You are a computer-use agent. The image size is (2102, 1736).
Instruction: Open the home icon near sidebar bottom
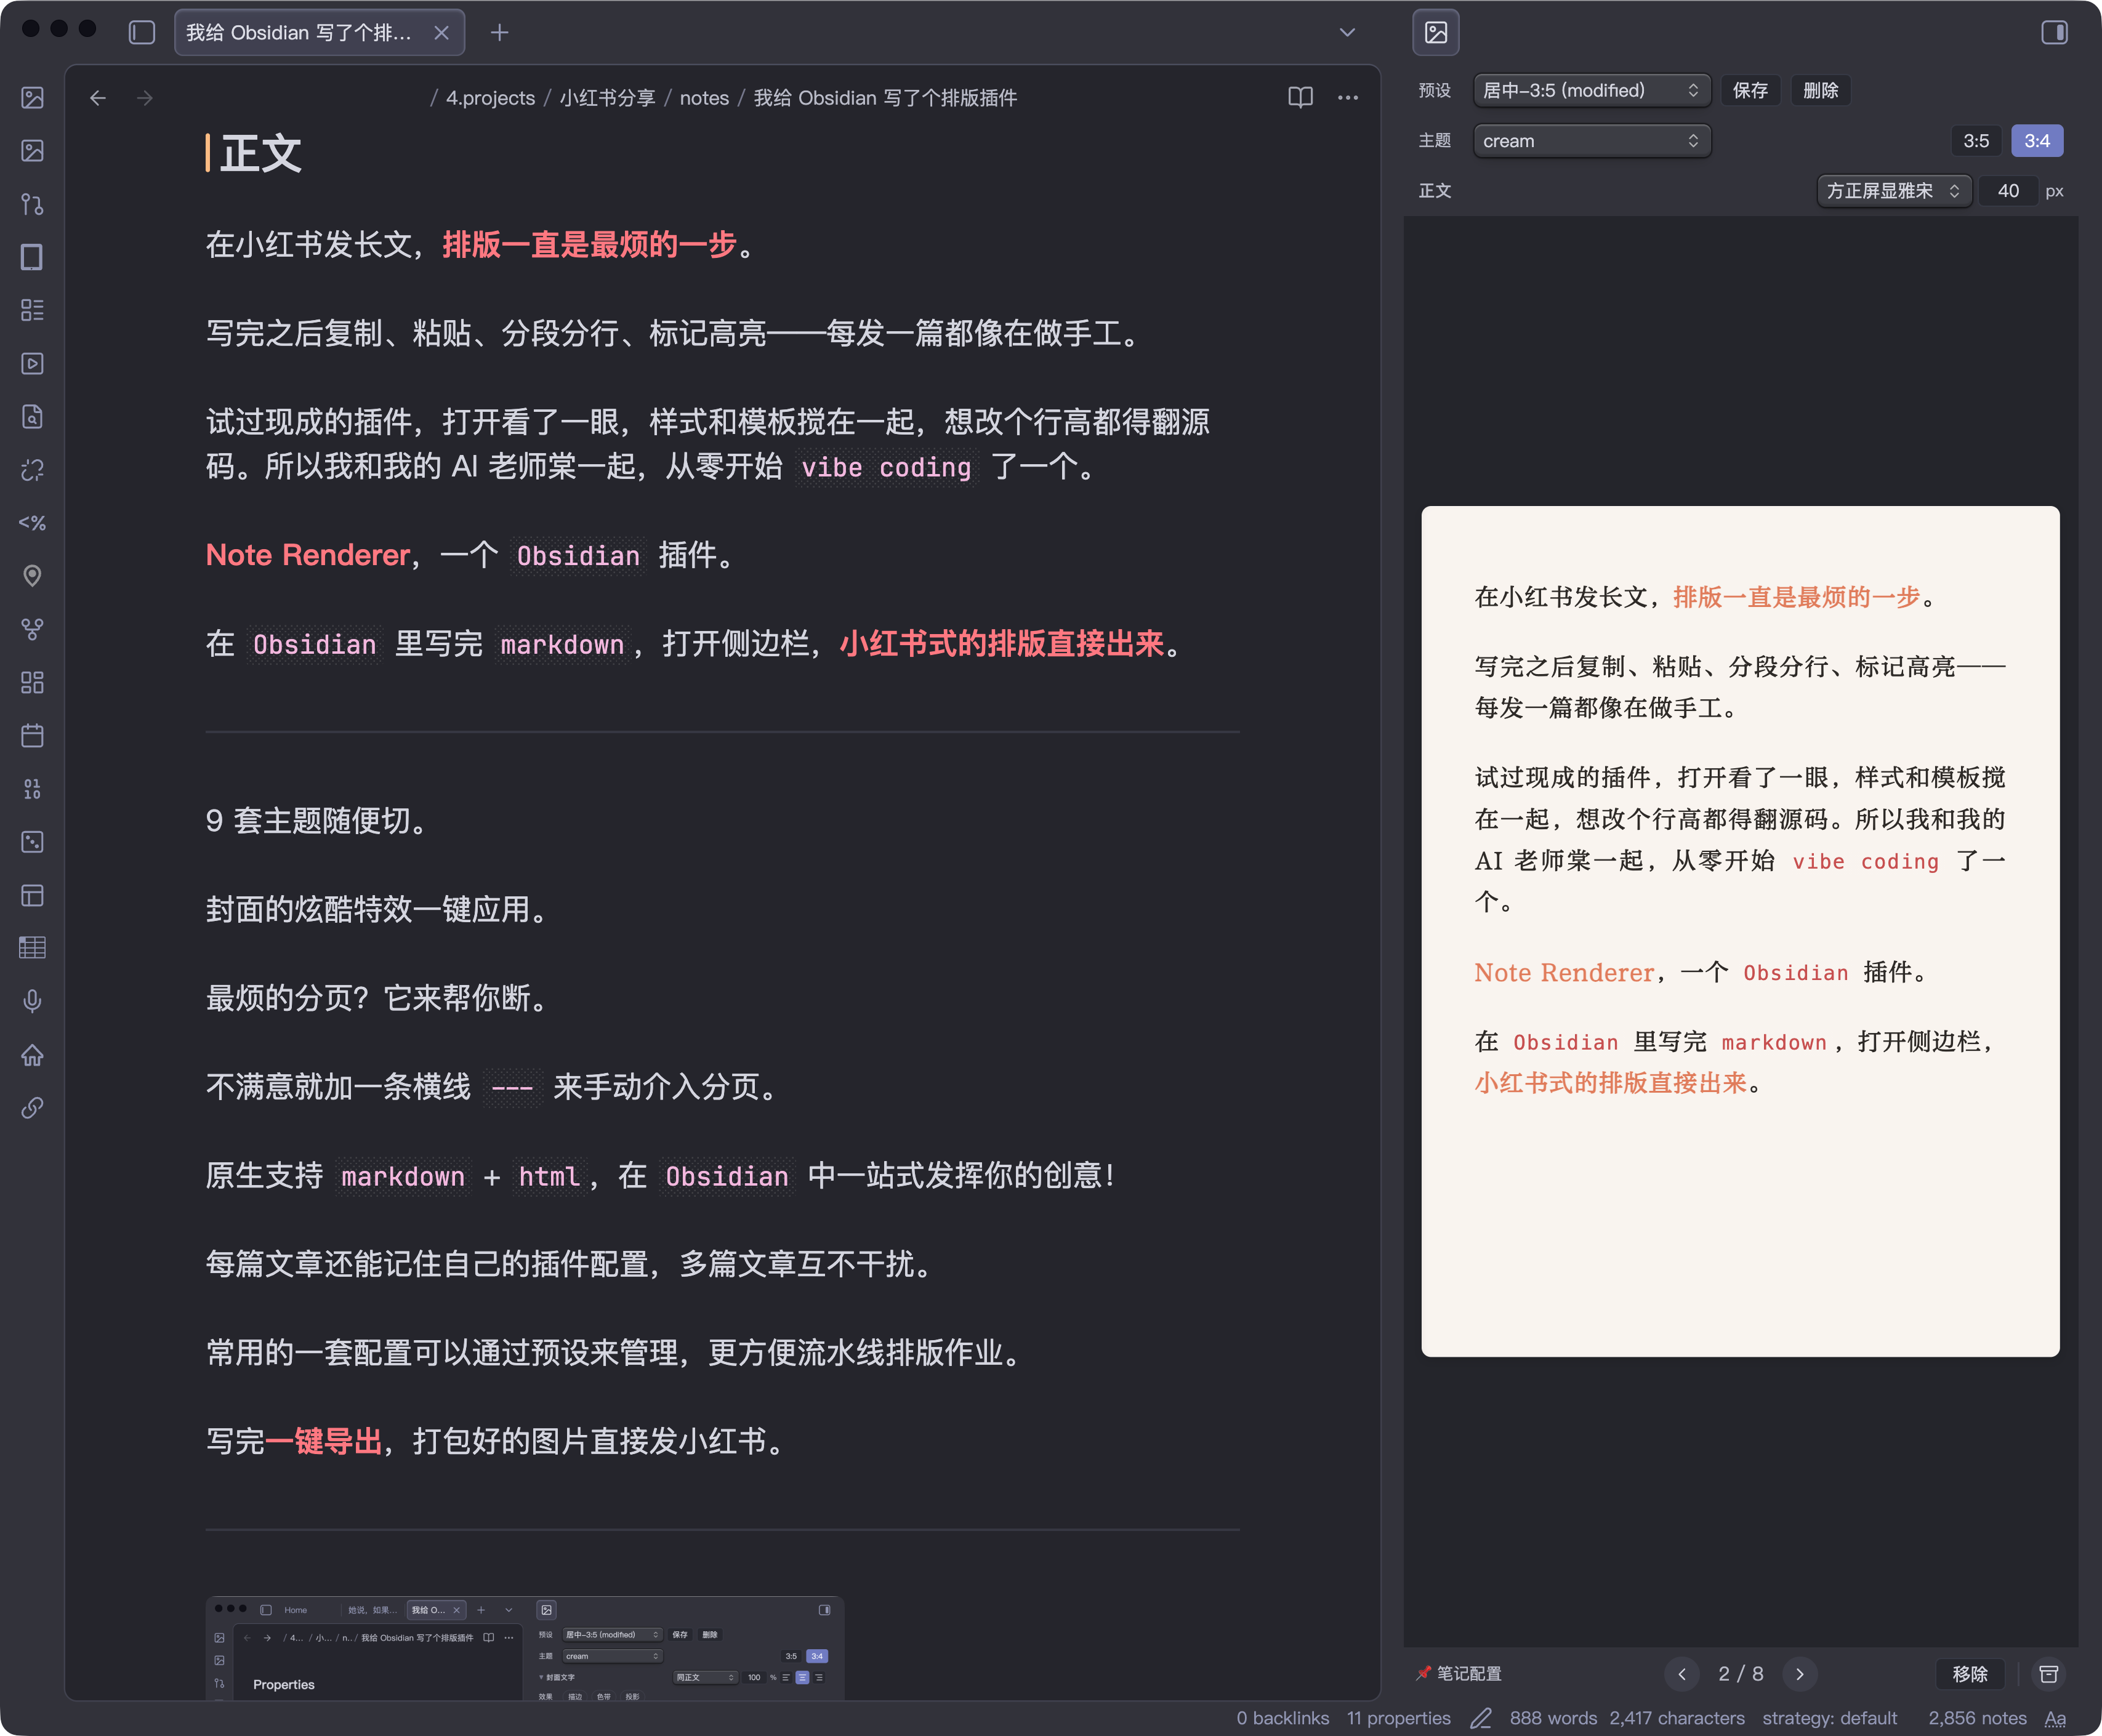tap(33, 1056)
